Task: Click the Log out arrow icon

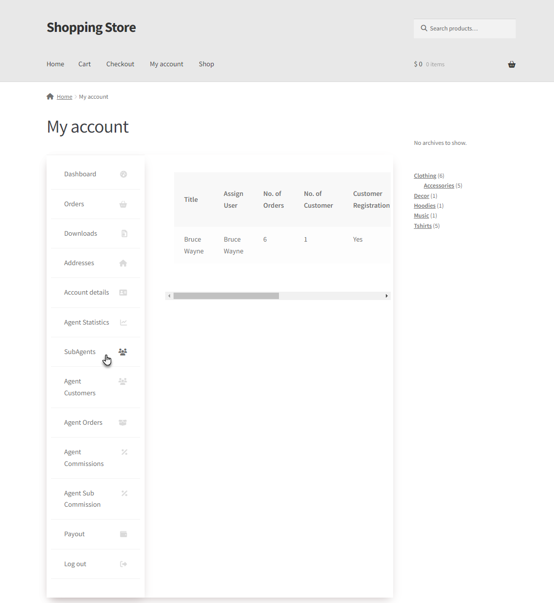Action: pyautogui.click(x=124, y=564)
